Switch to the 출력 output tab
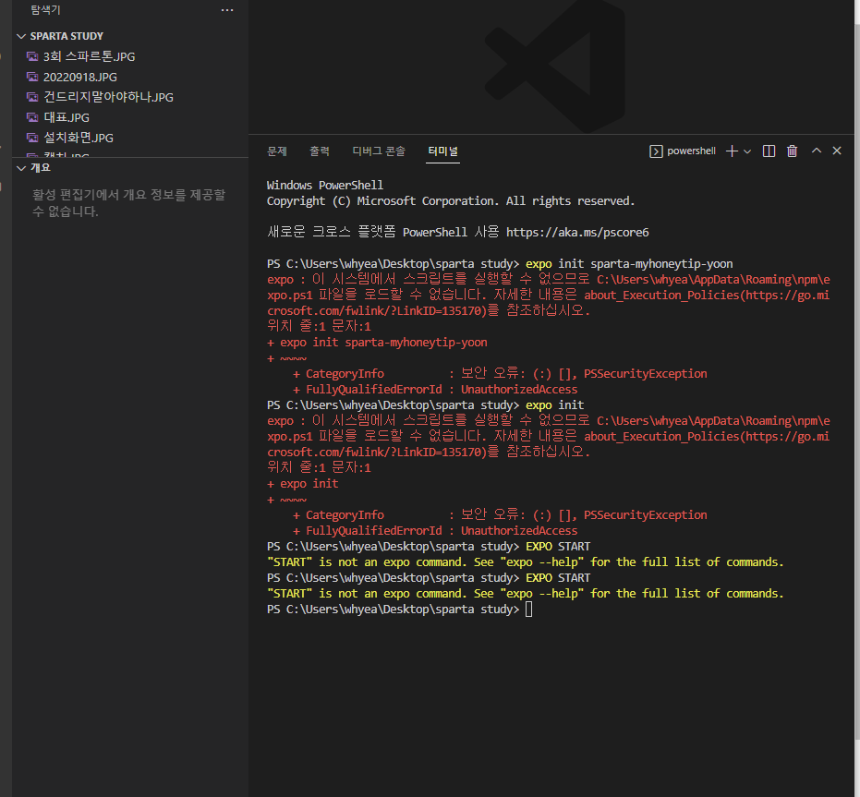Viewport: 860px width, 797px height. click(320, 151)
